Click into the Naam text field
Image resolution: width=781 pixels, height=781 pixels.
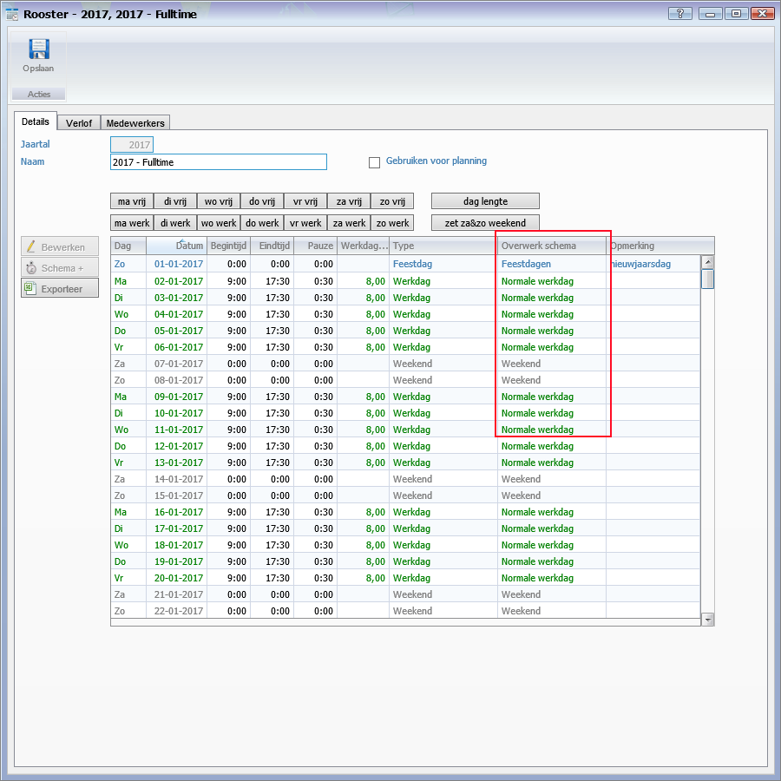point(218,162)
